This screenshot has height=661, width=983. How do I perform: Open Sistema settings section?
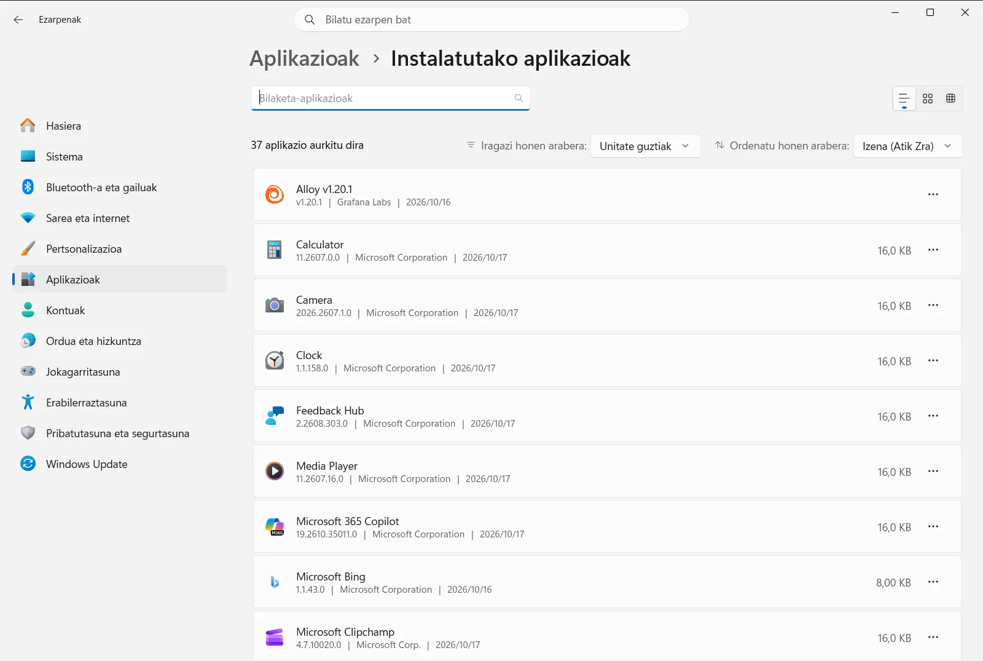(120, 156)
